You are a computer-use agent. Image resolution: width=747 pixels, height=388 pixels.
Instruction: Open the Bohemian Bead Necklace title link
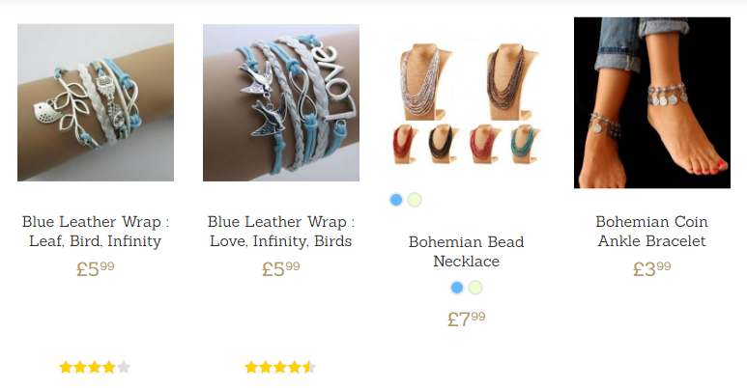click(467, 251)
